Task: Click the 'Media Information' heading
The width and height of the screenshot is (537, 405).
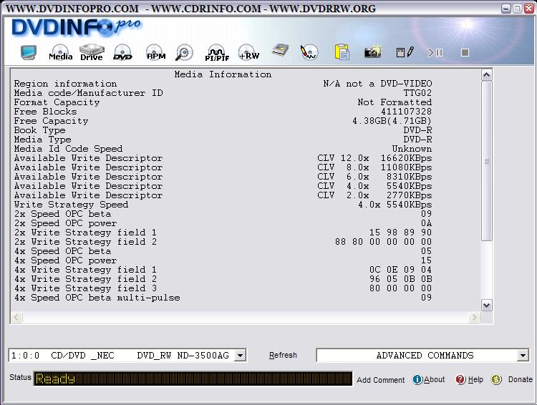Action: [x=223, y=74]
